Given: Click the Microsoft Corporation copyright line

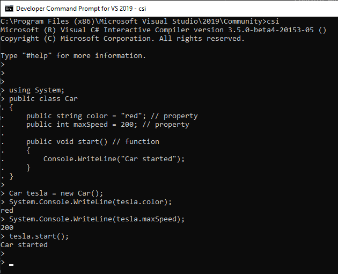Looking at the screenshot, I should tap(122, 39).
